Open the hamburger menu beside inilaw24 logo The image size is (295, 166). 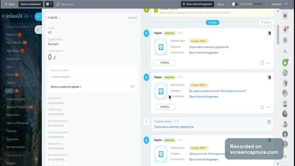[x=3, y=16]
